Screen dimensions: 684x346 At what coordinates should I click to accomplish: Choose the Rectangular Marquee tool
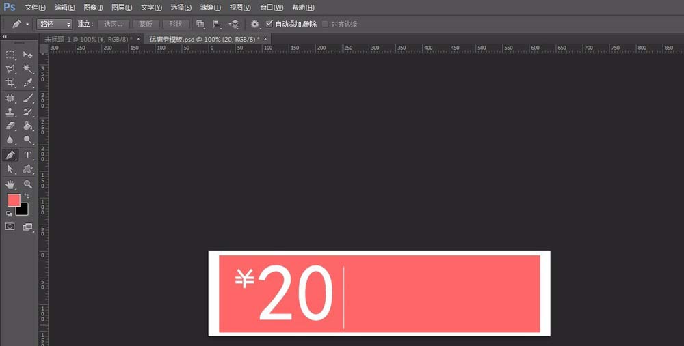click(10, 55)
